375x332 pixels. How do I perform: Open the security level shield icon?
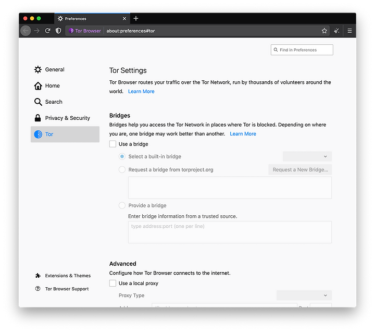tap(58, 31)
